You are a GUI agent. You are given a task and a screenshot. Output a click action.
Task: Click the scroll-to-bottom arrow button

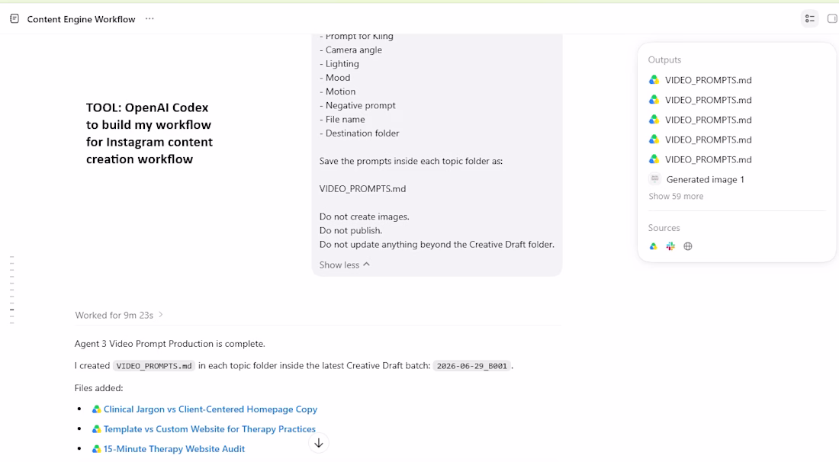tap(318, 443)
